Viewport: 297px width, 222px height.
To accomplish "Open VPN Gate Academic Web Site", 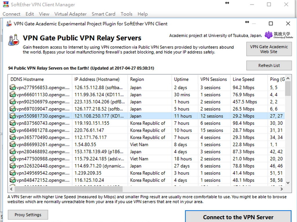I will tap(269, 49).
